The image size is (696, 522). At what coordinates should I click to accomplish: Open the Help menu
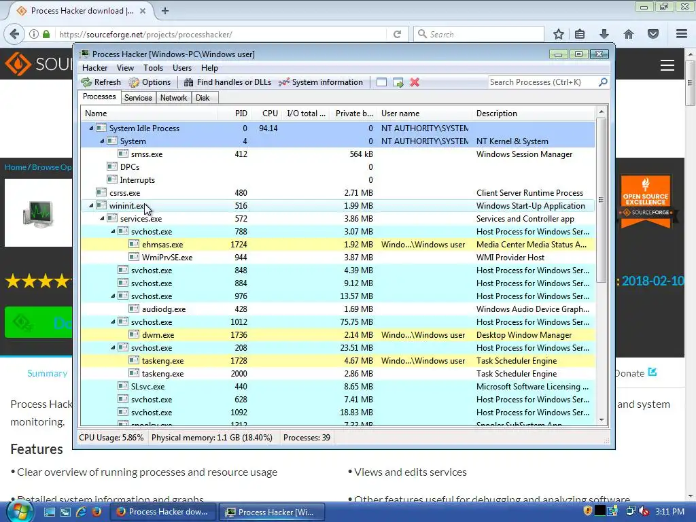pyautogui.click(x=209, y=68)
